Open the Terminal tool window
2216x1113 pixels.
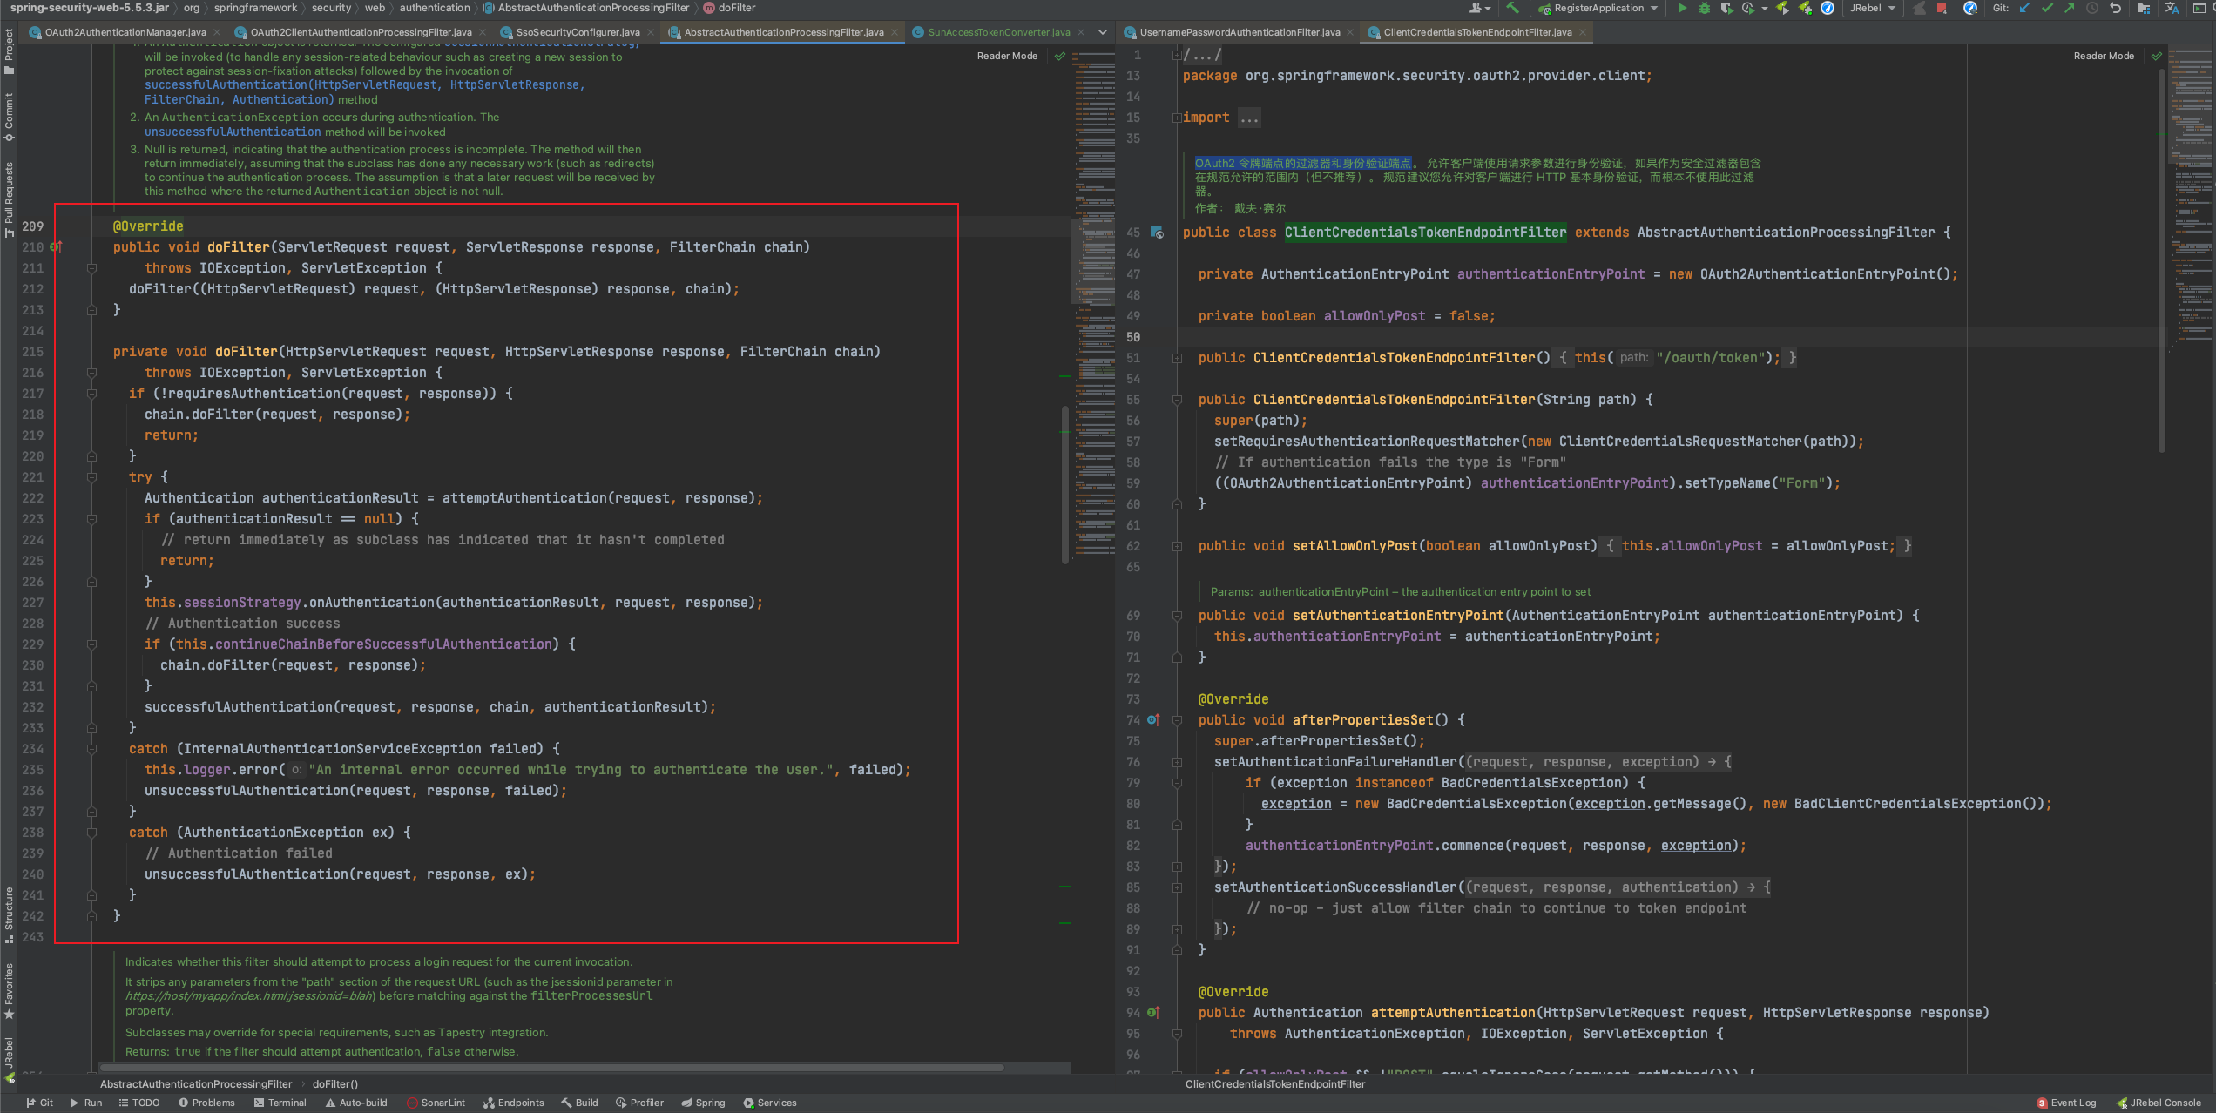click(x=280, y=1103)
